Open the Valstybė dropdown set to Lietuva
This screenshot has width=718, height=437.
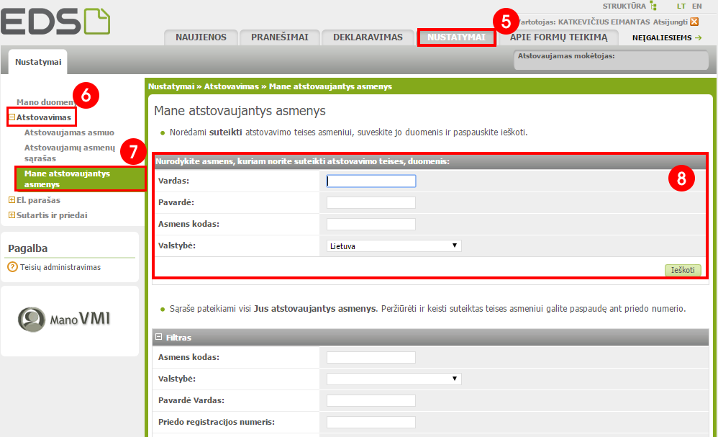(x=394, y=246)
